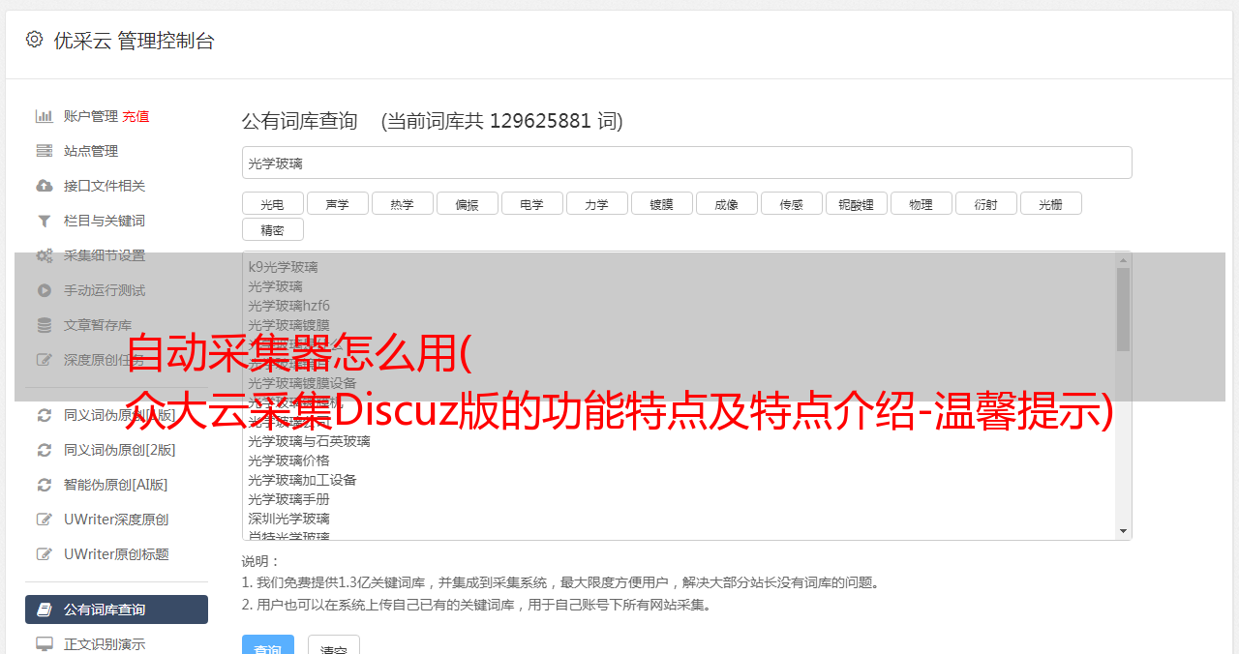Go to 接口文件相关
1239x654 pixels.
[x=105, y=186]
